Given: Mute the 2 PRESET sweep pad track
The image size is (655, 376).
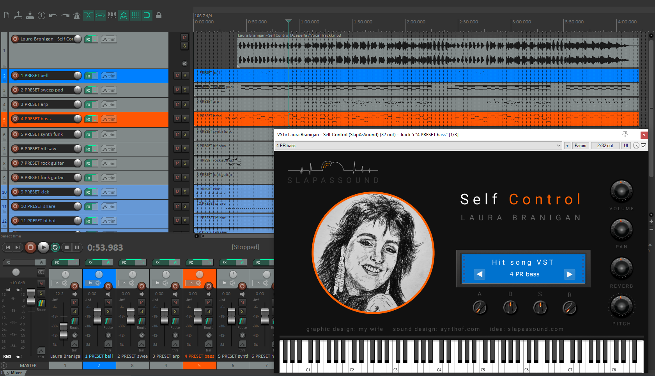Looking at the screenshot, I should point(177,90).
